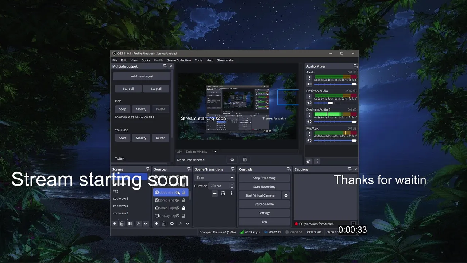Toggle visibility of zombie na source
The height and width of the screenshot is (263, 467).
177,200
